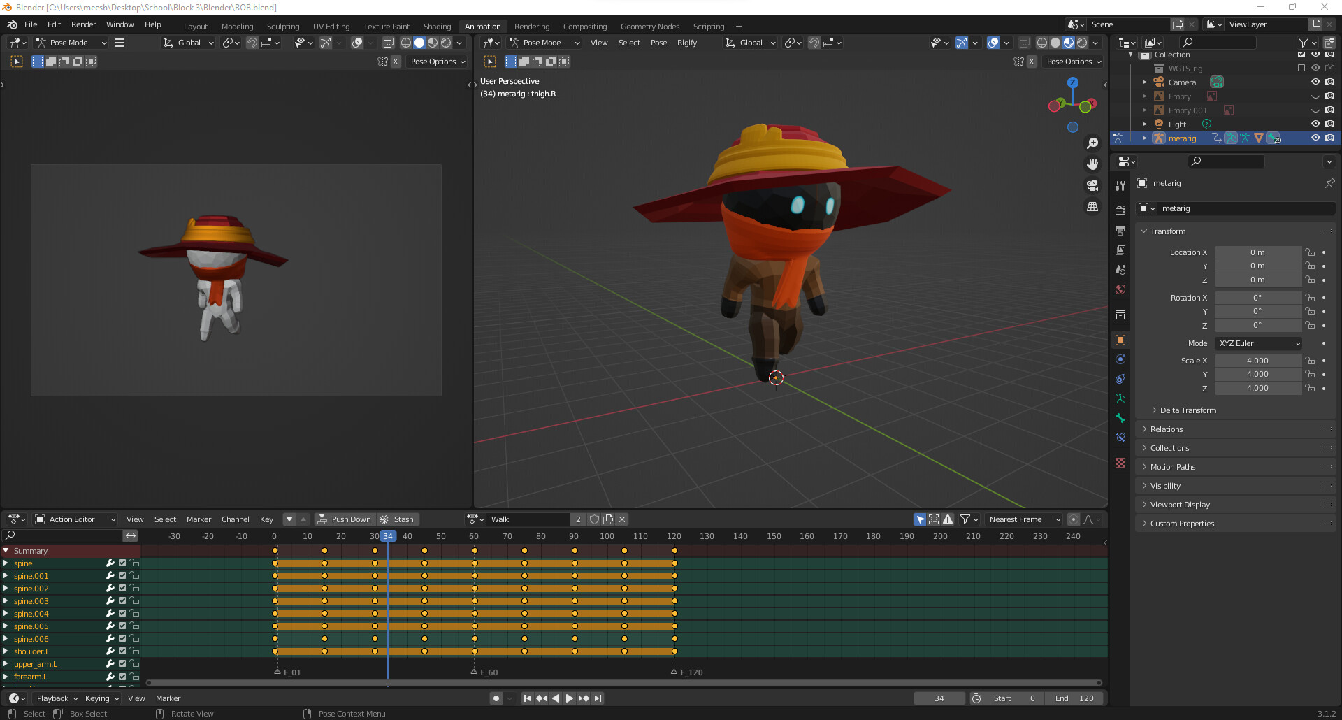This screenshot has height=720, width=1342.
Task: Switch to the Shading workspace tab
Action: pyautogui.click(x=437, y=27)
